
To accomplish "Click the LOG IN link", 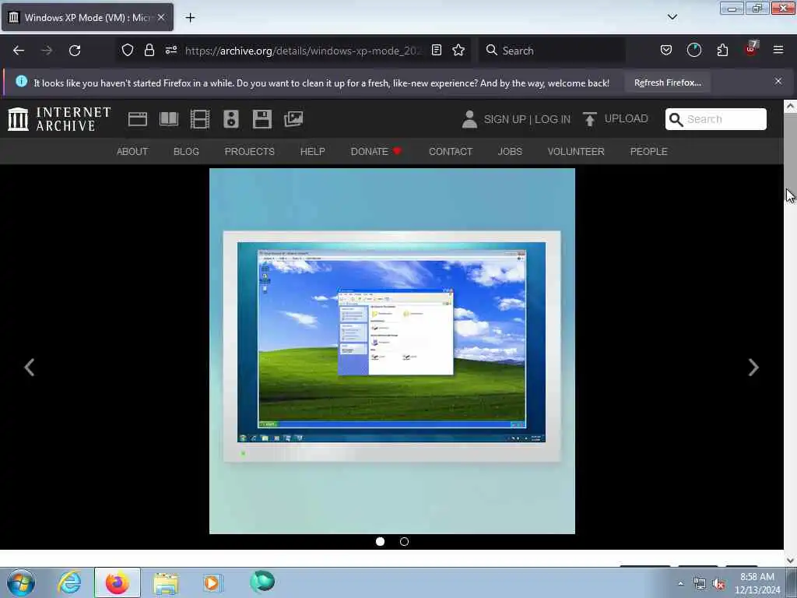I will point(553,119).
